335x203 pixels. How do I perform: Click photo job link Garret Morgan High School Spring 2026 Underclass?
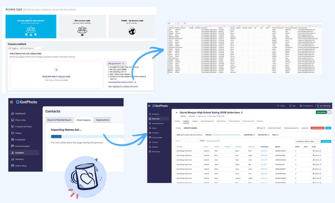pyautogui.click(x=226, y=135)
